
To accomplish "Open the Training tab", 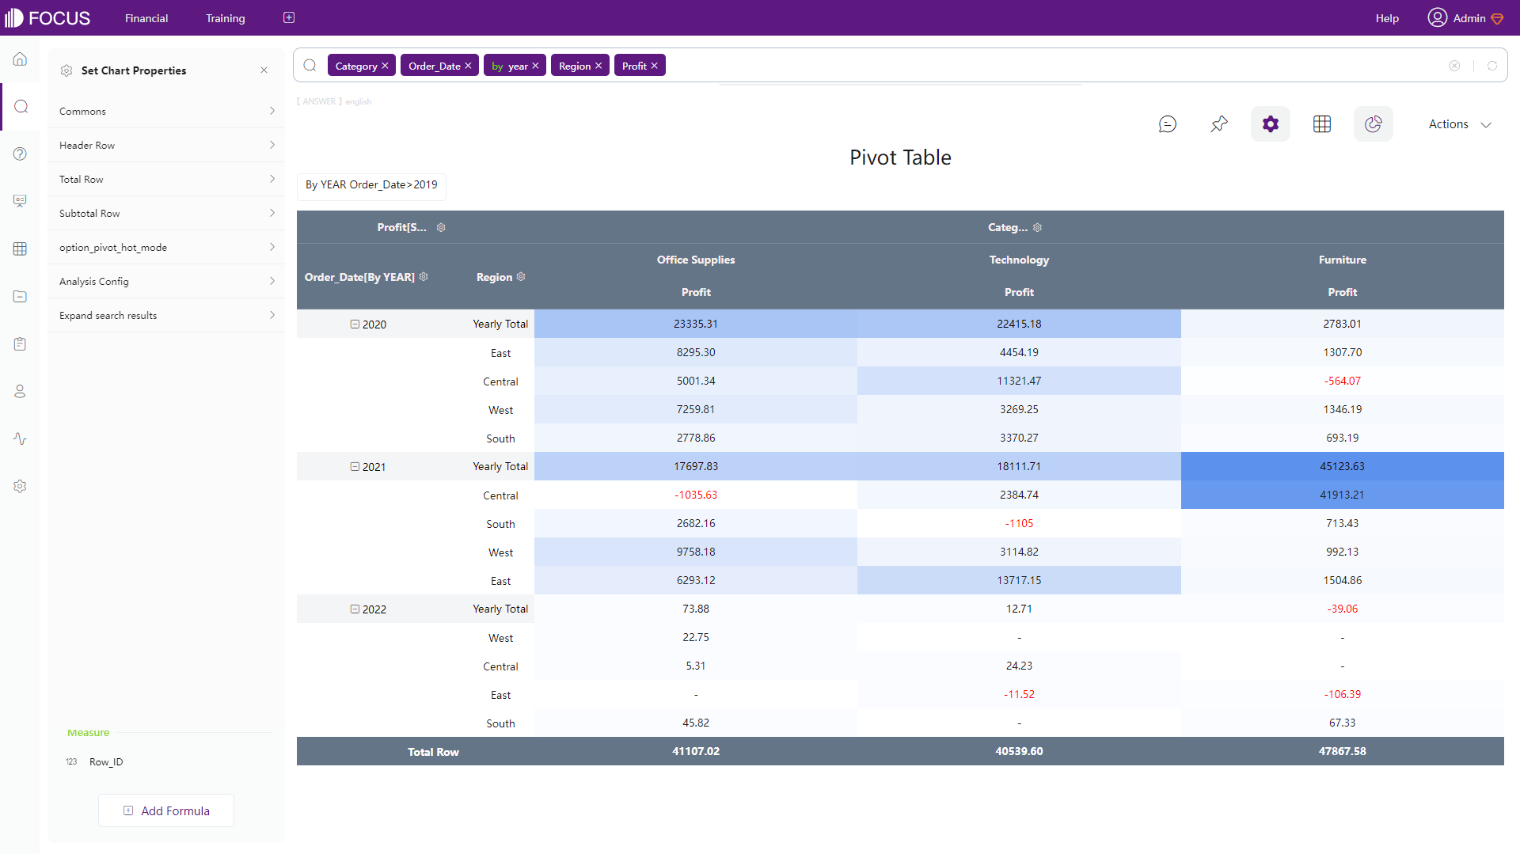I will pos(226,18).
